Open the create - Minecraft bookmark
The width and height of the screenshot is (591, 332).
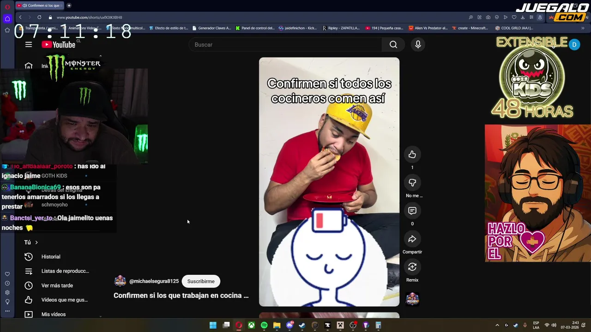click(470, 28)
